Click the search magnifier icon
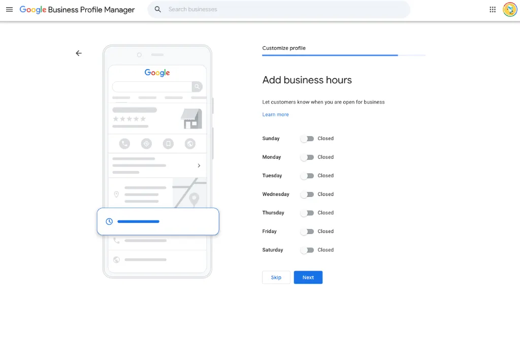 coord(158,10)
